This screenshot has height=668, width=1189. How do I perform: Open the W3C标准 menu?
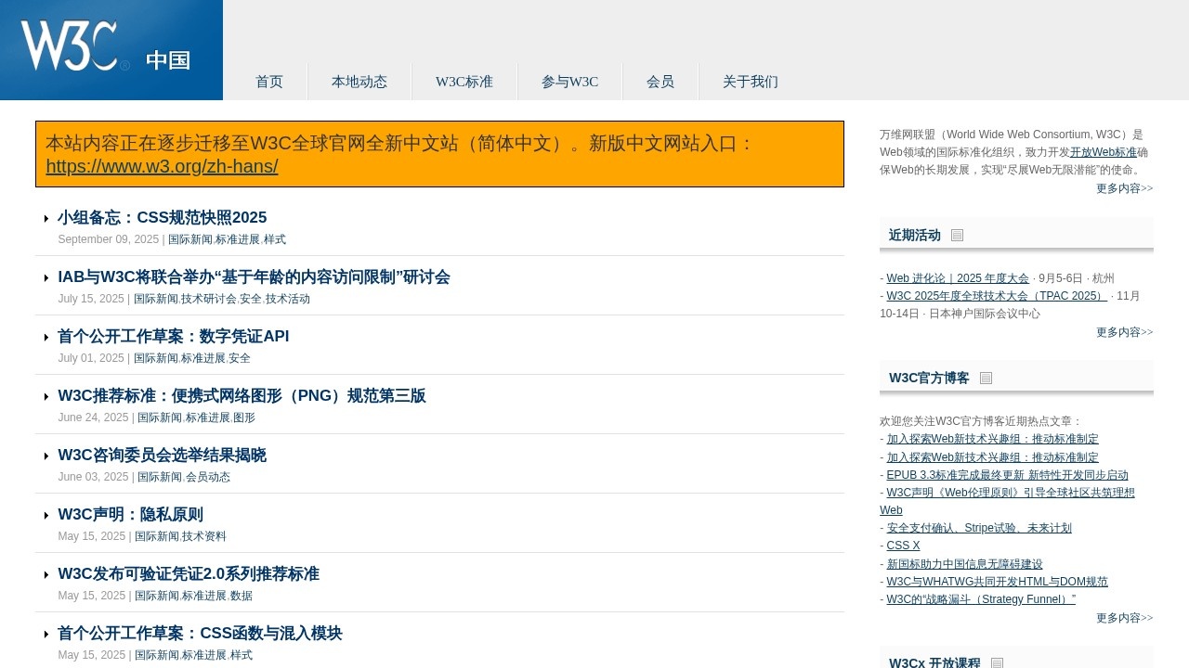tap(464, 82)
